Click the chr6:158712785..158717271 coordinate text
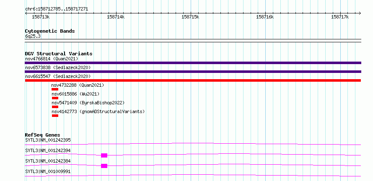Screen dimensions: 373x181 (x=57, y=9)
